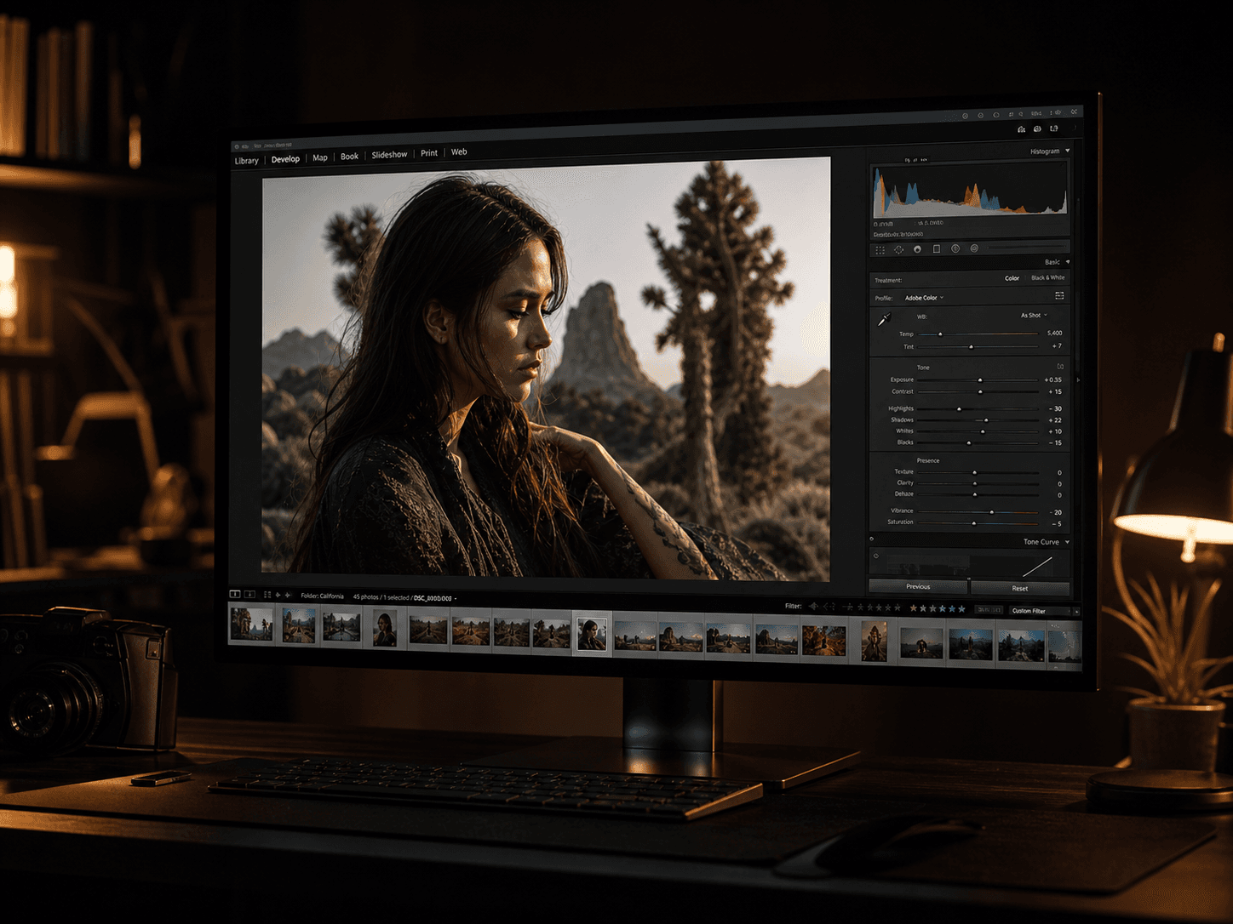Switch to the Develop module
Viewport: 1233px width, 924px height.
point(285,159)
